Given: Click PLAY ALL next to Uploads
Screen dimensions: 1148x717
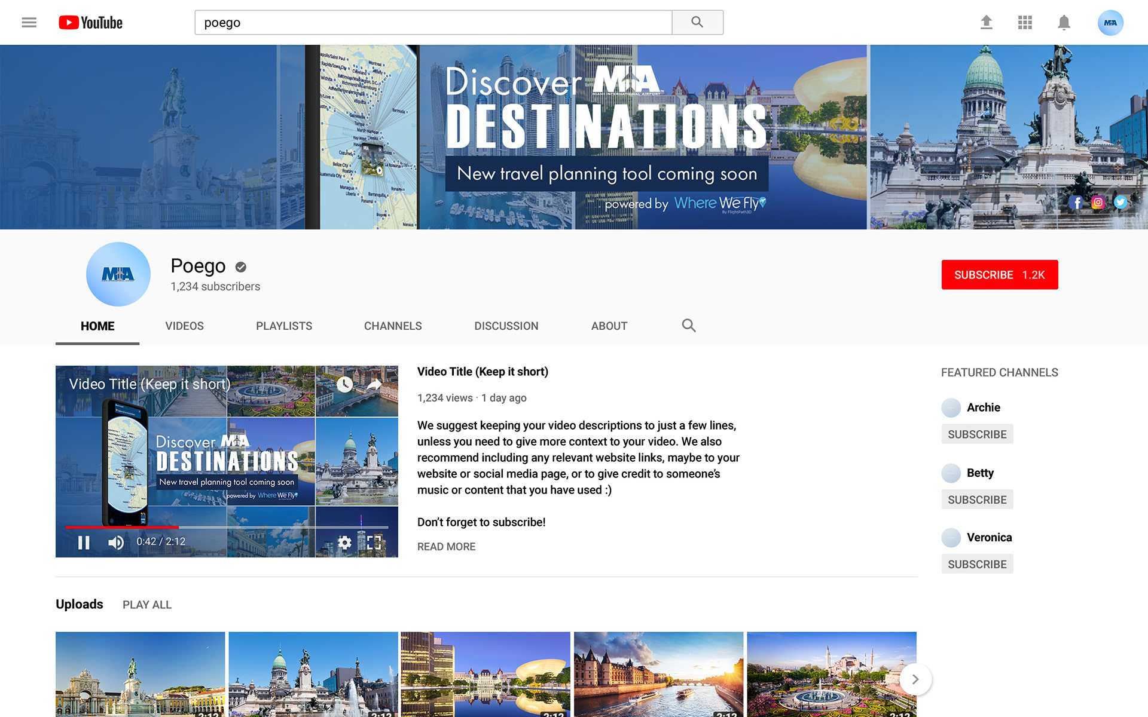Looking at the screenshot, I should point(147,605).
